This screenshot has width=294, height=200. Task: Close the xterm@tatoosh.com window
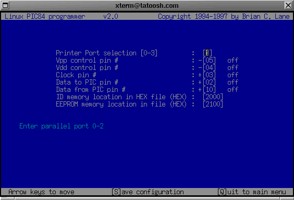pyautogui.click(x=288, y=5)
